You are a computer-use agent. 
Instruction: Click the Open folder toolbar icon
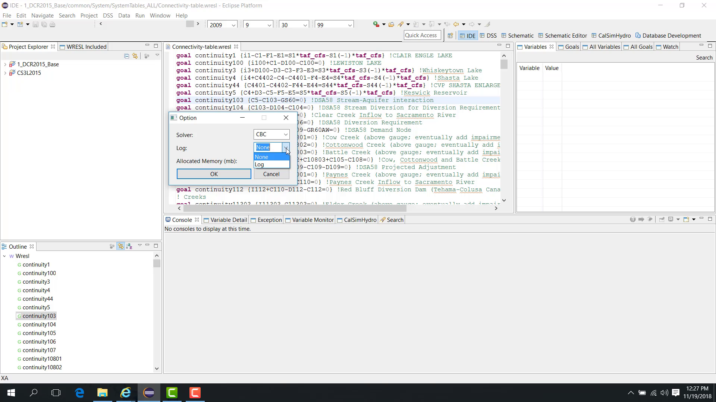[x=391, y=25]
